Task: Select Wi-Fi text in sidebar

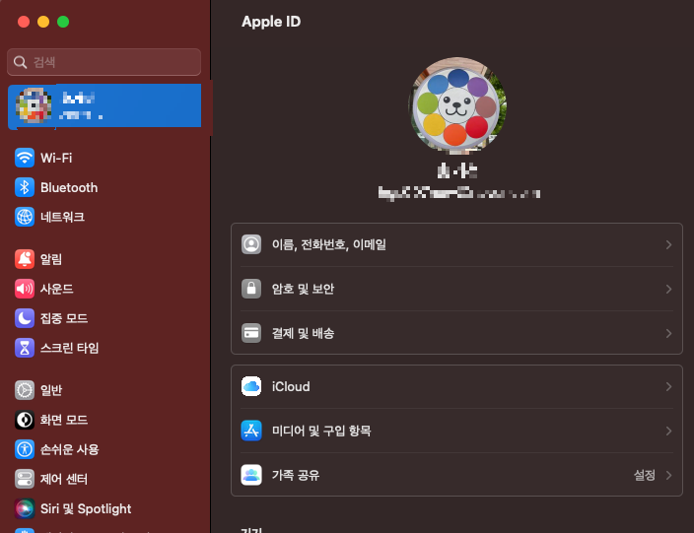Action: point(56,158)
